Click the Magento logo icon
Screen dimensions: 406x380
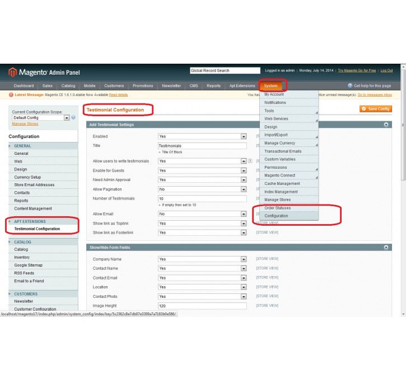(x=12, y=72)
